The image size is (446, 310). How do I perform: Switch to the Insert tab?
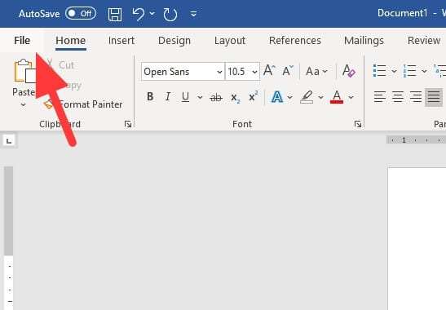(121, 41)
